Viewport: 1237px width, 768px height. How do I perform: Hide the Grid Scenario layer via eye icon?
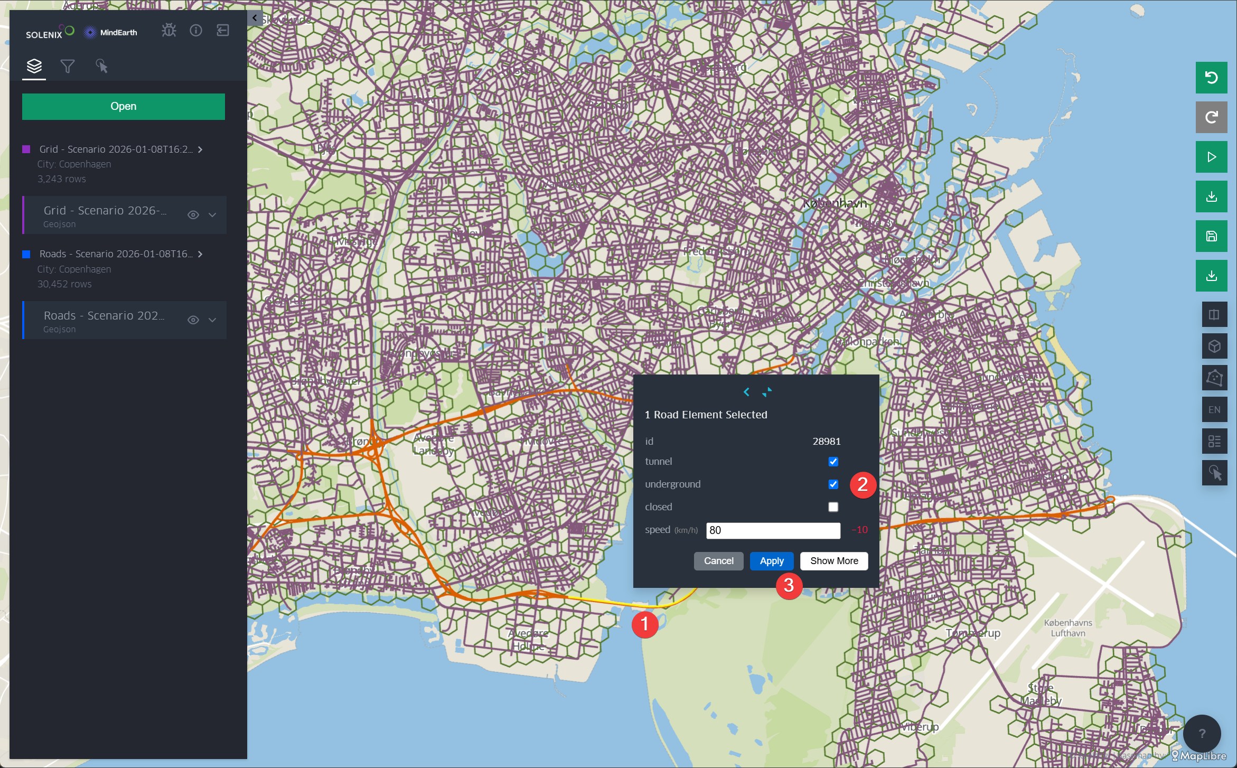click(193, 215)
